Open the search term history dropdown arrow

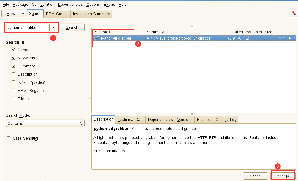(53, 27)
